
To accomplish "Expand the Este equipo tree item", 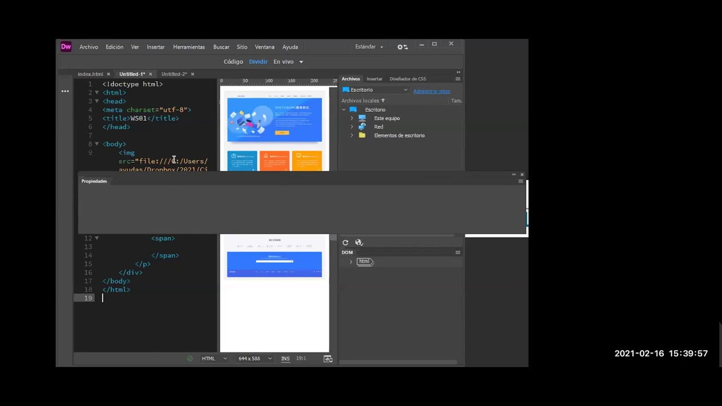I will tap(352, 118).
